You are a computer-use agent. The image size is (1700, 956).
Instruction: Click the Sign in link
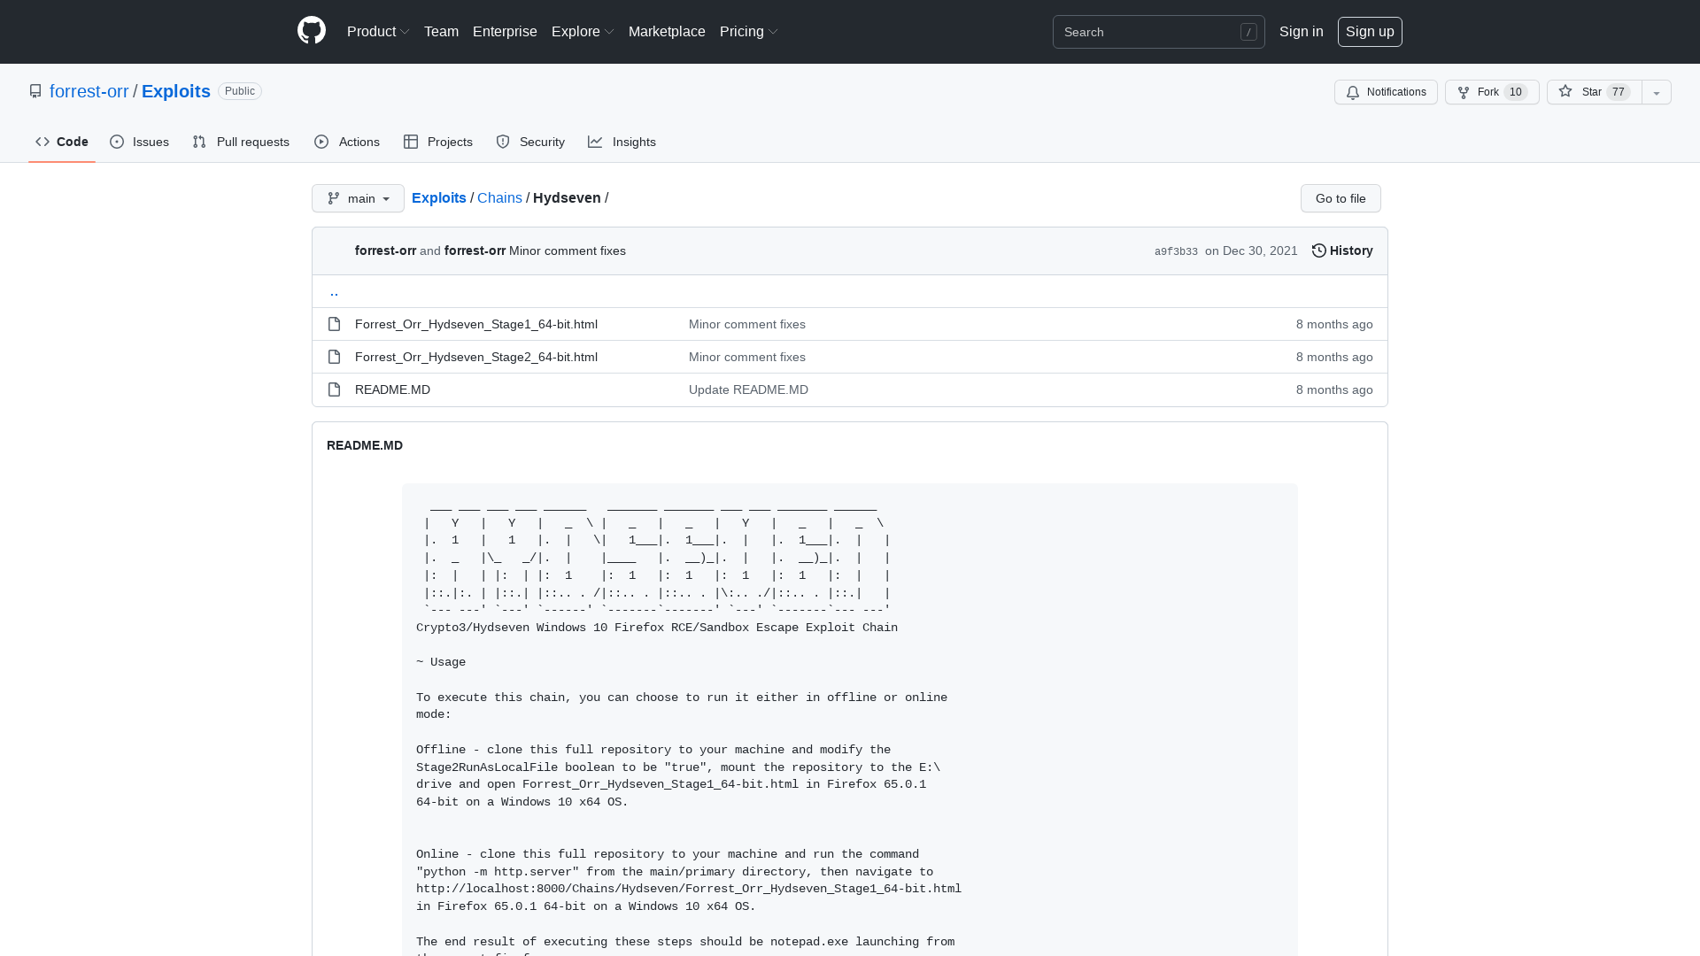(x=1301, y=31)
